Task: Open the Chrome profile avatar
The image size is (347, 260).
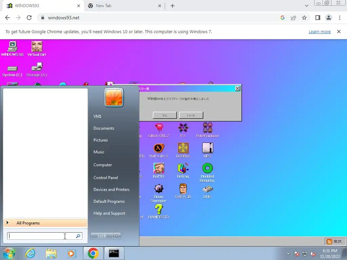Action: click(329, 18)
